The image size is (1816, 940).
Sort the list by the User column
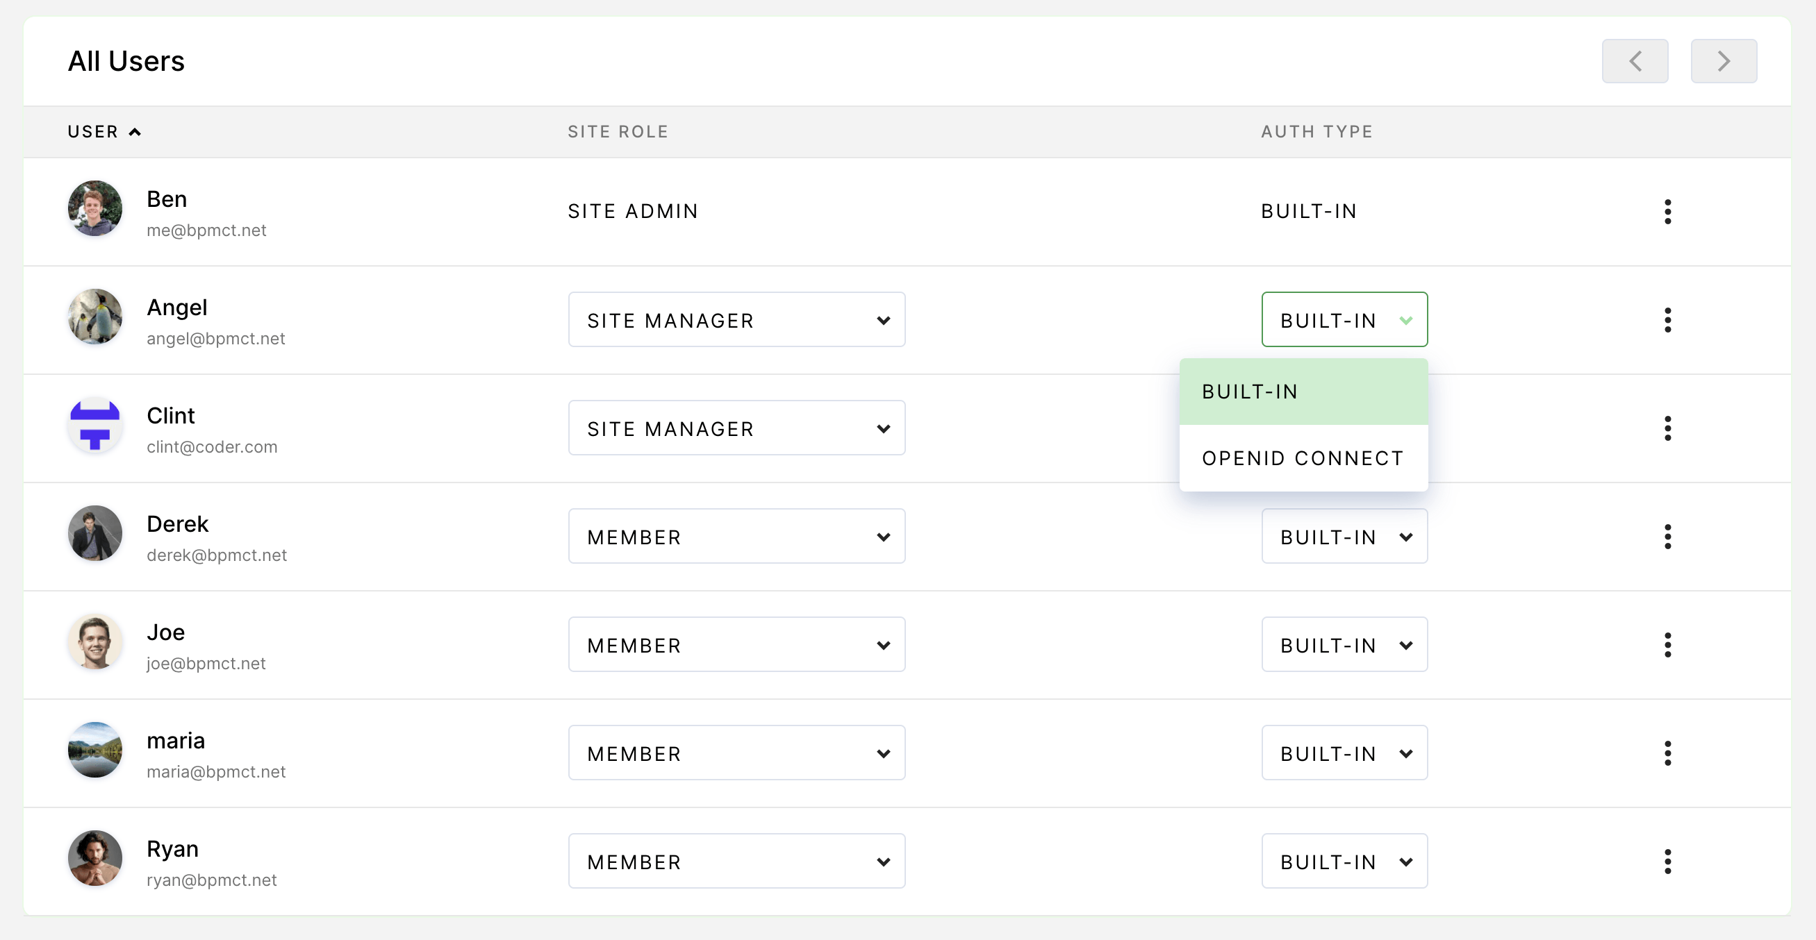[104, 132]
